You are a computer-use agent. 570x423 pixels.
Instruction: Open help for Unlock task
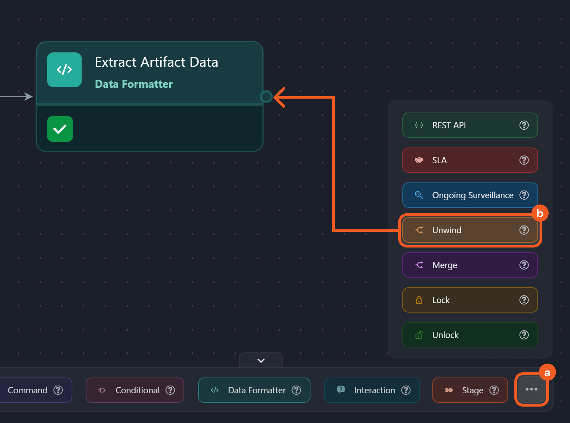(x=524, y=335)
